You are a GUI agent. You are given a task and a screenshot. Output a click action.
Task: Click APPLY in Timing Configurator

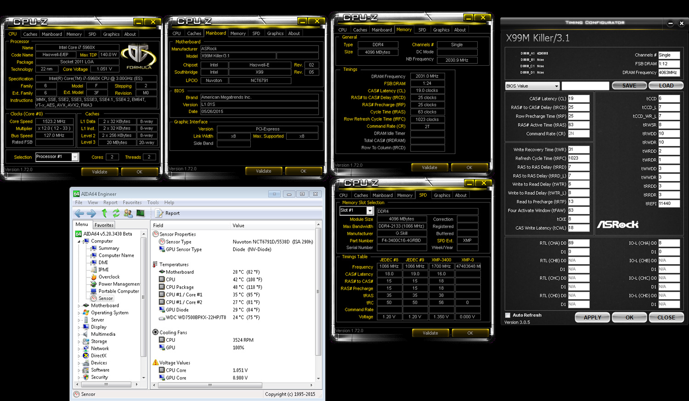click(x=592, y=317)
